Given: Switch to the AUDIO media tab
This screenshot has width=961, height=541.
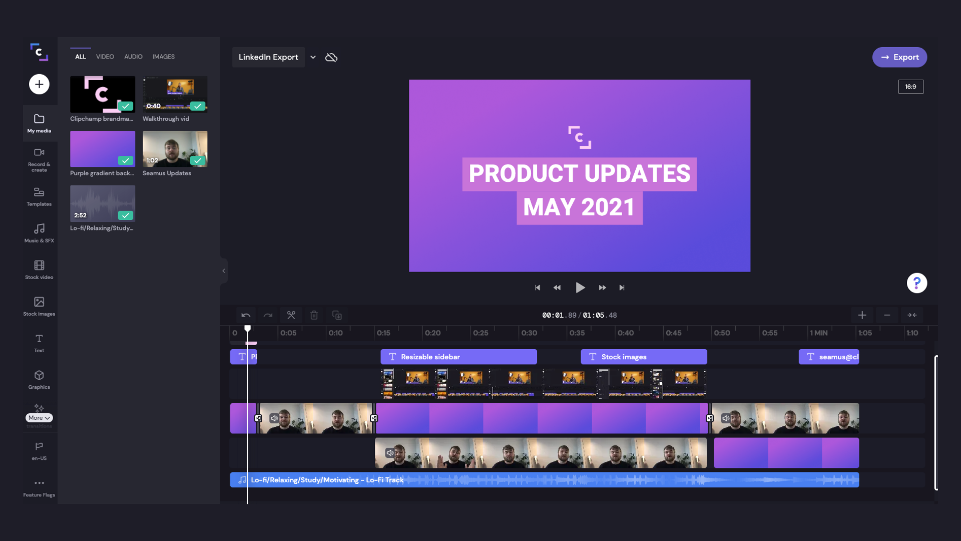Looking at the screenshot, I should point(133,57).
